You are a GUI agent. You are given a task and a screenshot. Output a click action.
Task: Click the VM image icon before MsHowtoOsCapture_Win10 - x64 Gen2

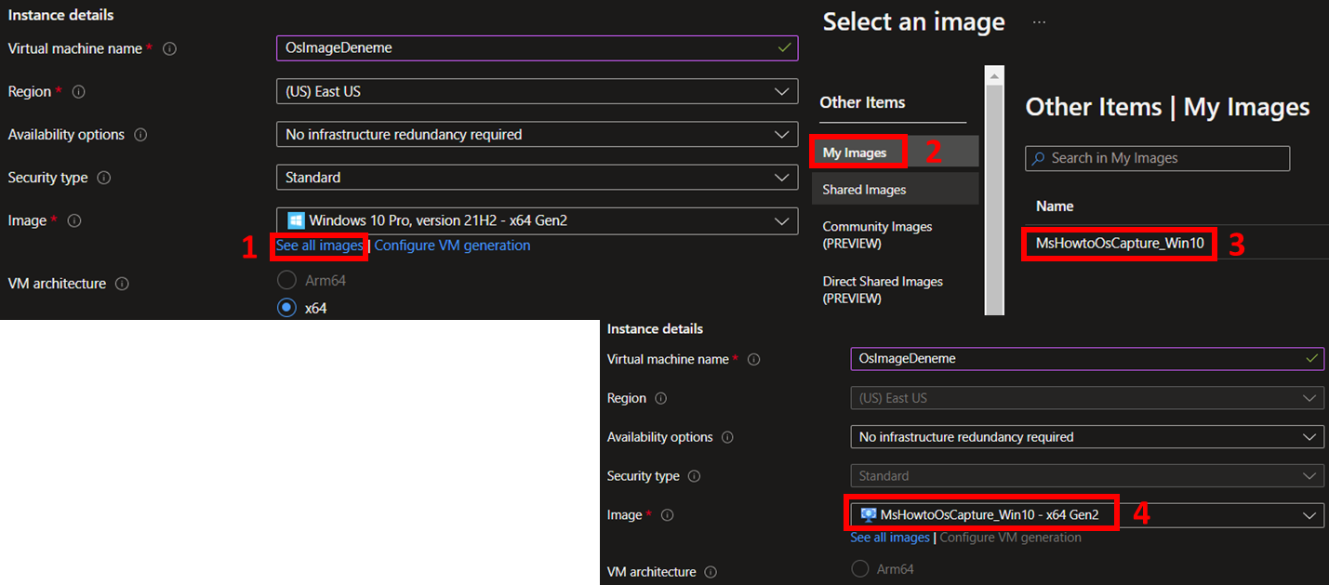pos(869,514)
